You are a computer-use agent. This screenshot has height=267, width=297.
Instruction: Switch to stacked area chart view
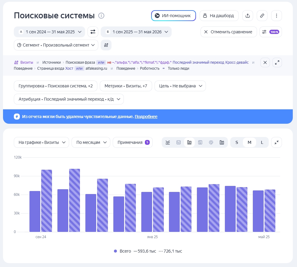(x=179, y=142)
